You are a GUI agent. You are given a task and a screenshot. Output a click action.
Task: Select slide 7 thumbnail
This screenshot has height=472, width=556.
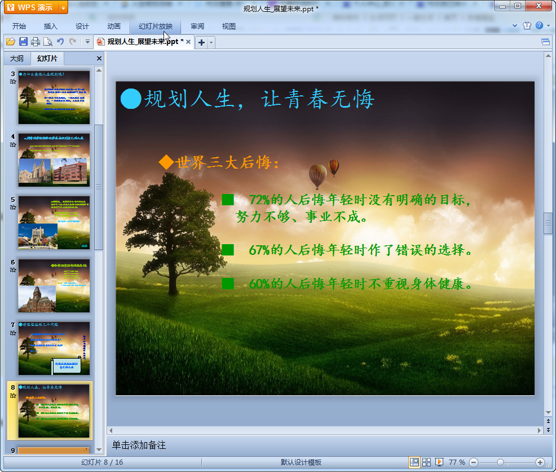(x=54, y=349)
